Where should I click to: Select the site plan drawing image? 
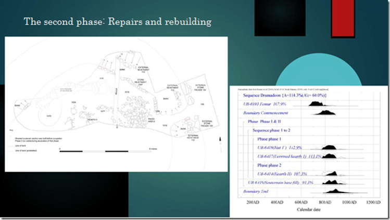coord(116,104)
